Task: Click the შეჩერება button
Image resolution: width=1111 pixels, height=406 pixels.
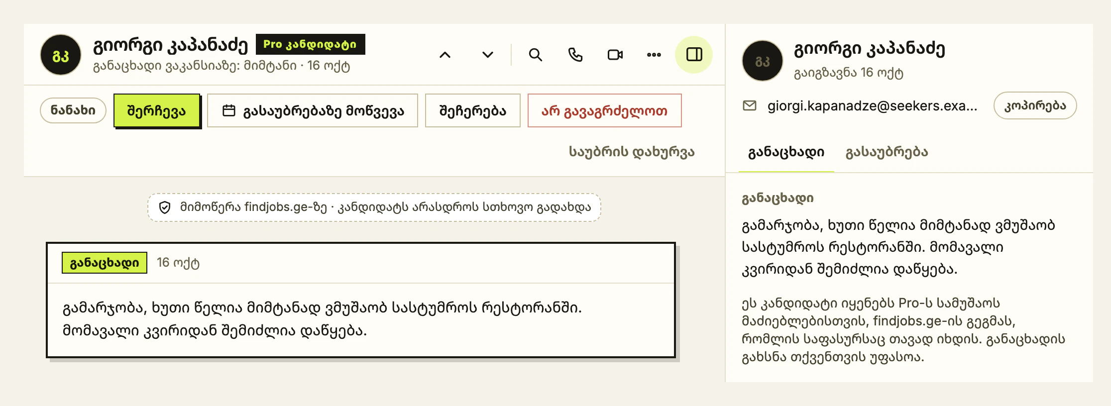Action: click(473, 110)
